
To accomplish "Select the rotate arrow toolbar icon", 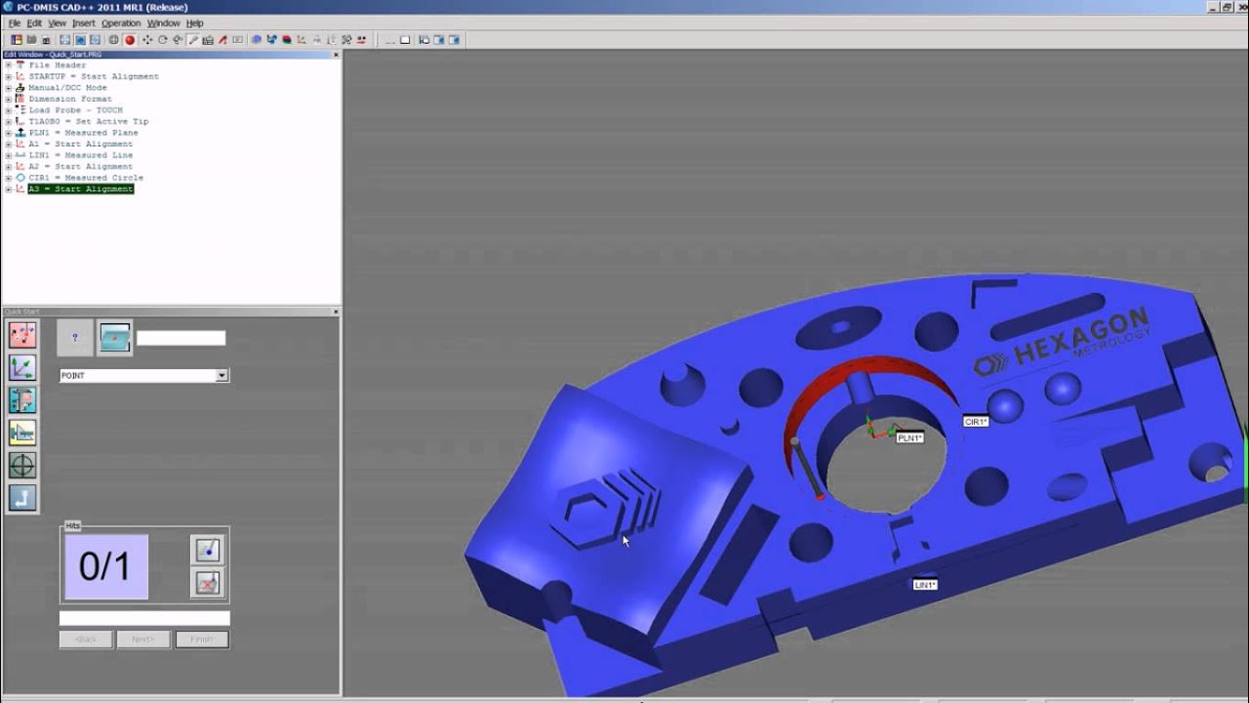I will (163, 40).
